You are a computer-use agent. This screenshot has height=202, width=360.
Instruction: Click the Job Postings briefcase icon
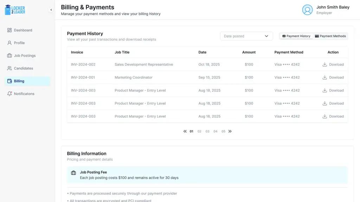tap(9, 55)
